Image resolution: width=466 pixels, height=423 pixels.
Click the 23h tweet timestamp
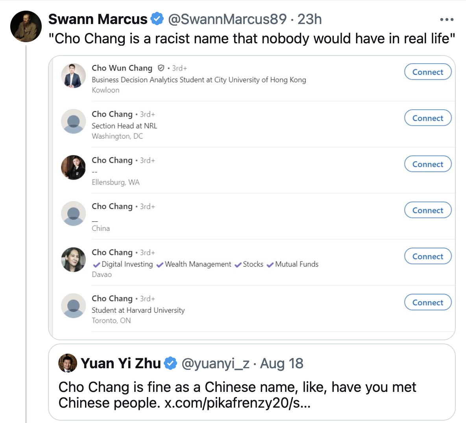click(310, 19)
